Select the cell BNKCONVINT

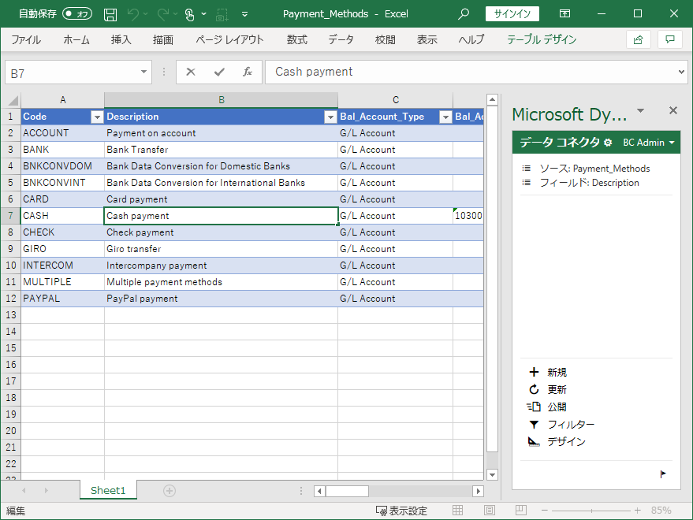click(62, 183)
